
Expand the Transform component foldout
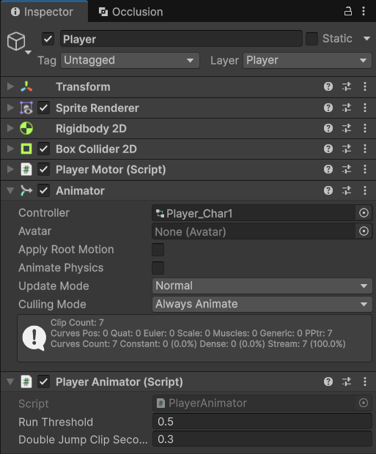click(x=10, y=86)
